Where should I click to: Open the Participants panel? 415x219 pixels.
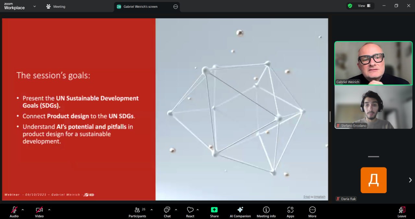pyautogui.click(x=137, y=212)
